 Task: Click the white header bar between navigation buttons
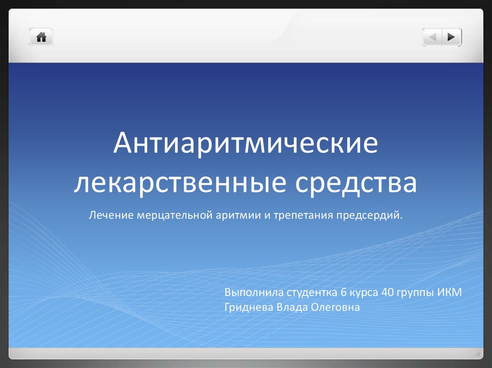(238, 36)
